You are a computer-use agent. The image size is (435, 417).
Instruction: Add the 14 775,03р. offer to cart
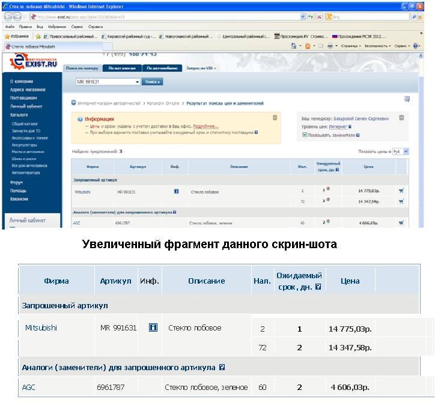401,190
